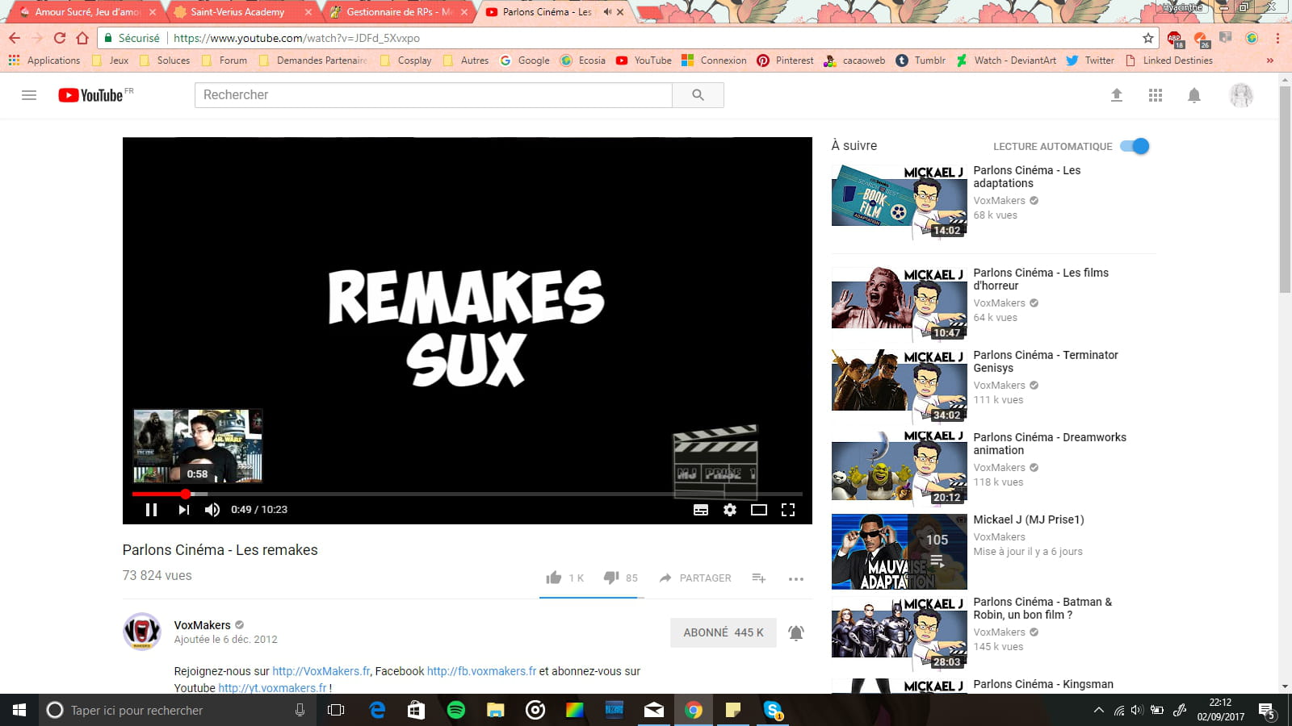
Task: Open Parlons Cinéma - Les adaptations thumbnail
Action: pos(899,202)
